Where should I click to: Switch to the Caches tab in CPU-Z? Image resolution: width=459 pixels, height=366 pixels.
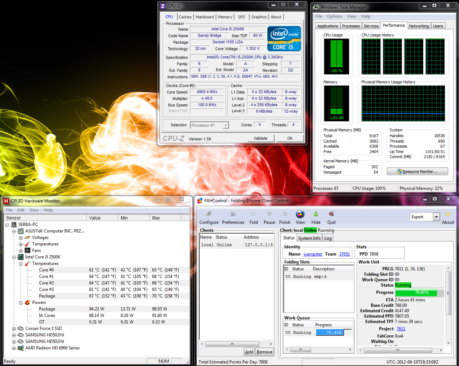point(185,17)
